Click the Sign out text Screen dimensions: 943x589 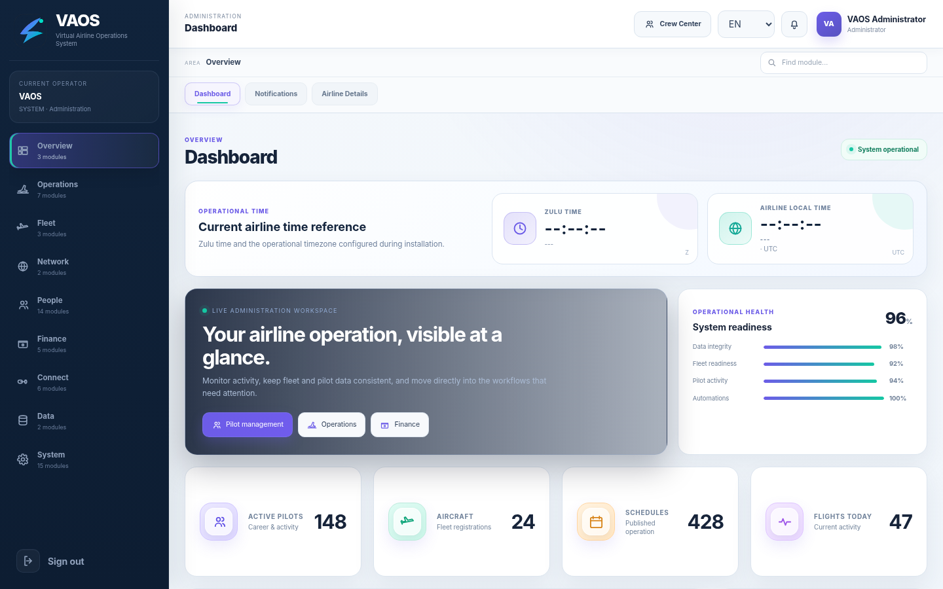click(x=65, y=562)
